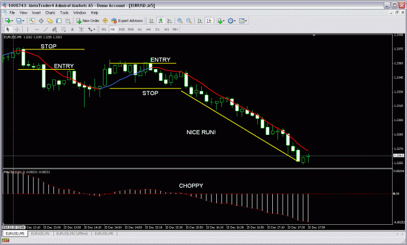Viewport: 407px width, 245px height.
Task: Select the text label tool
Action: click(81, 29)
